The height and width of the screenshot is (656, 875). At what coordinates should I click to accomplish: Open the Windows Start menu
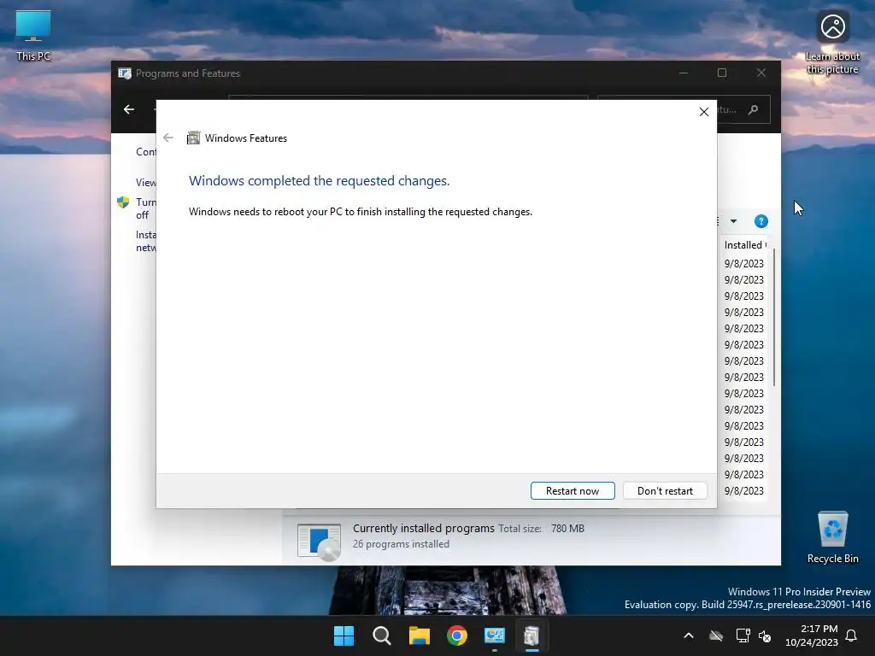[x=344, y=635]
